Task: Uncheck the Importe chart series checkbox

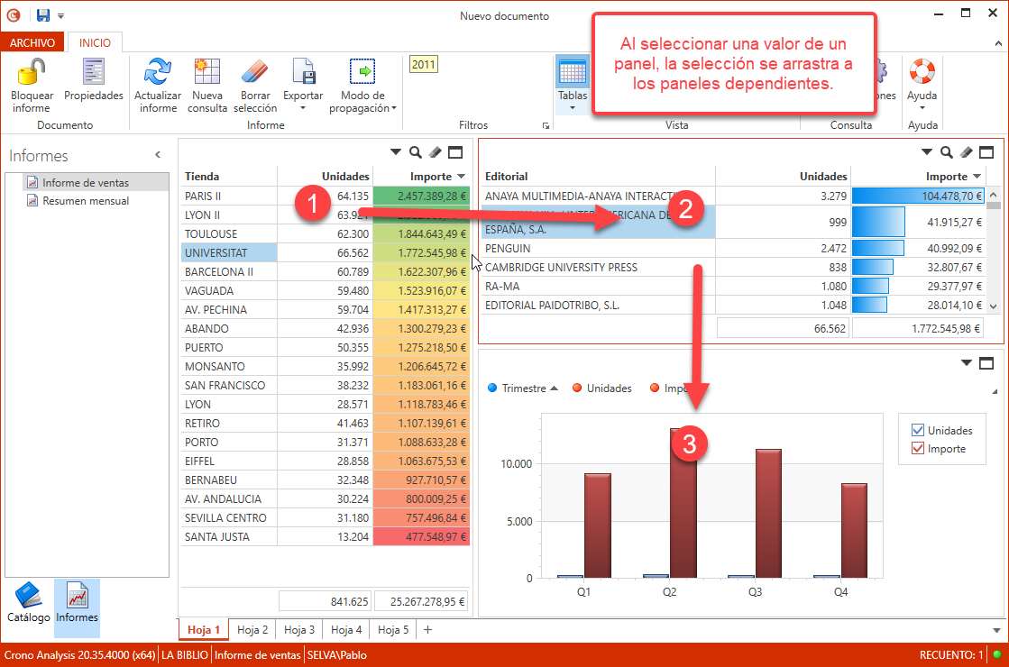Action: coord(918,449)
